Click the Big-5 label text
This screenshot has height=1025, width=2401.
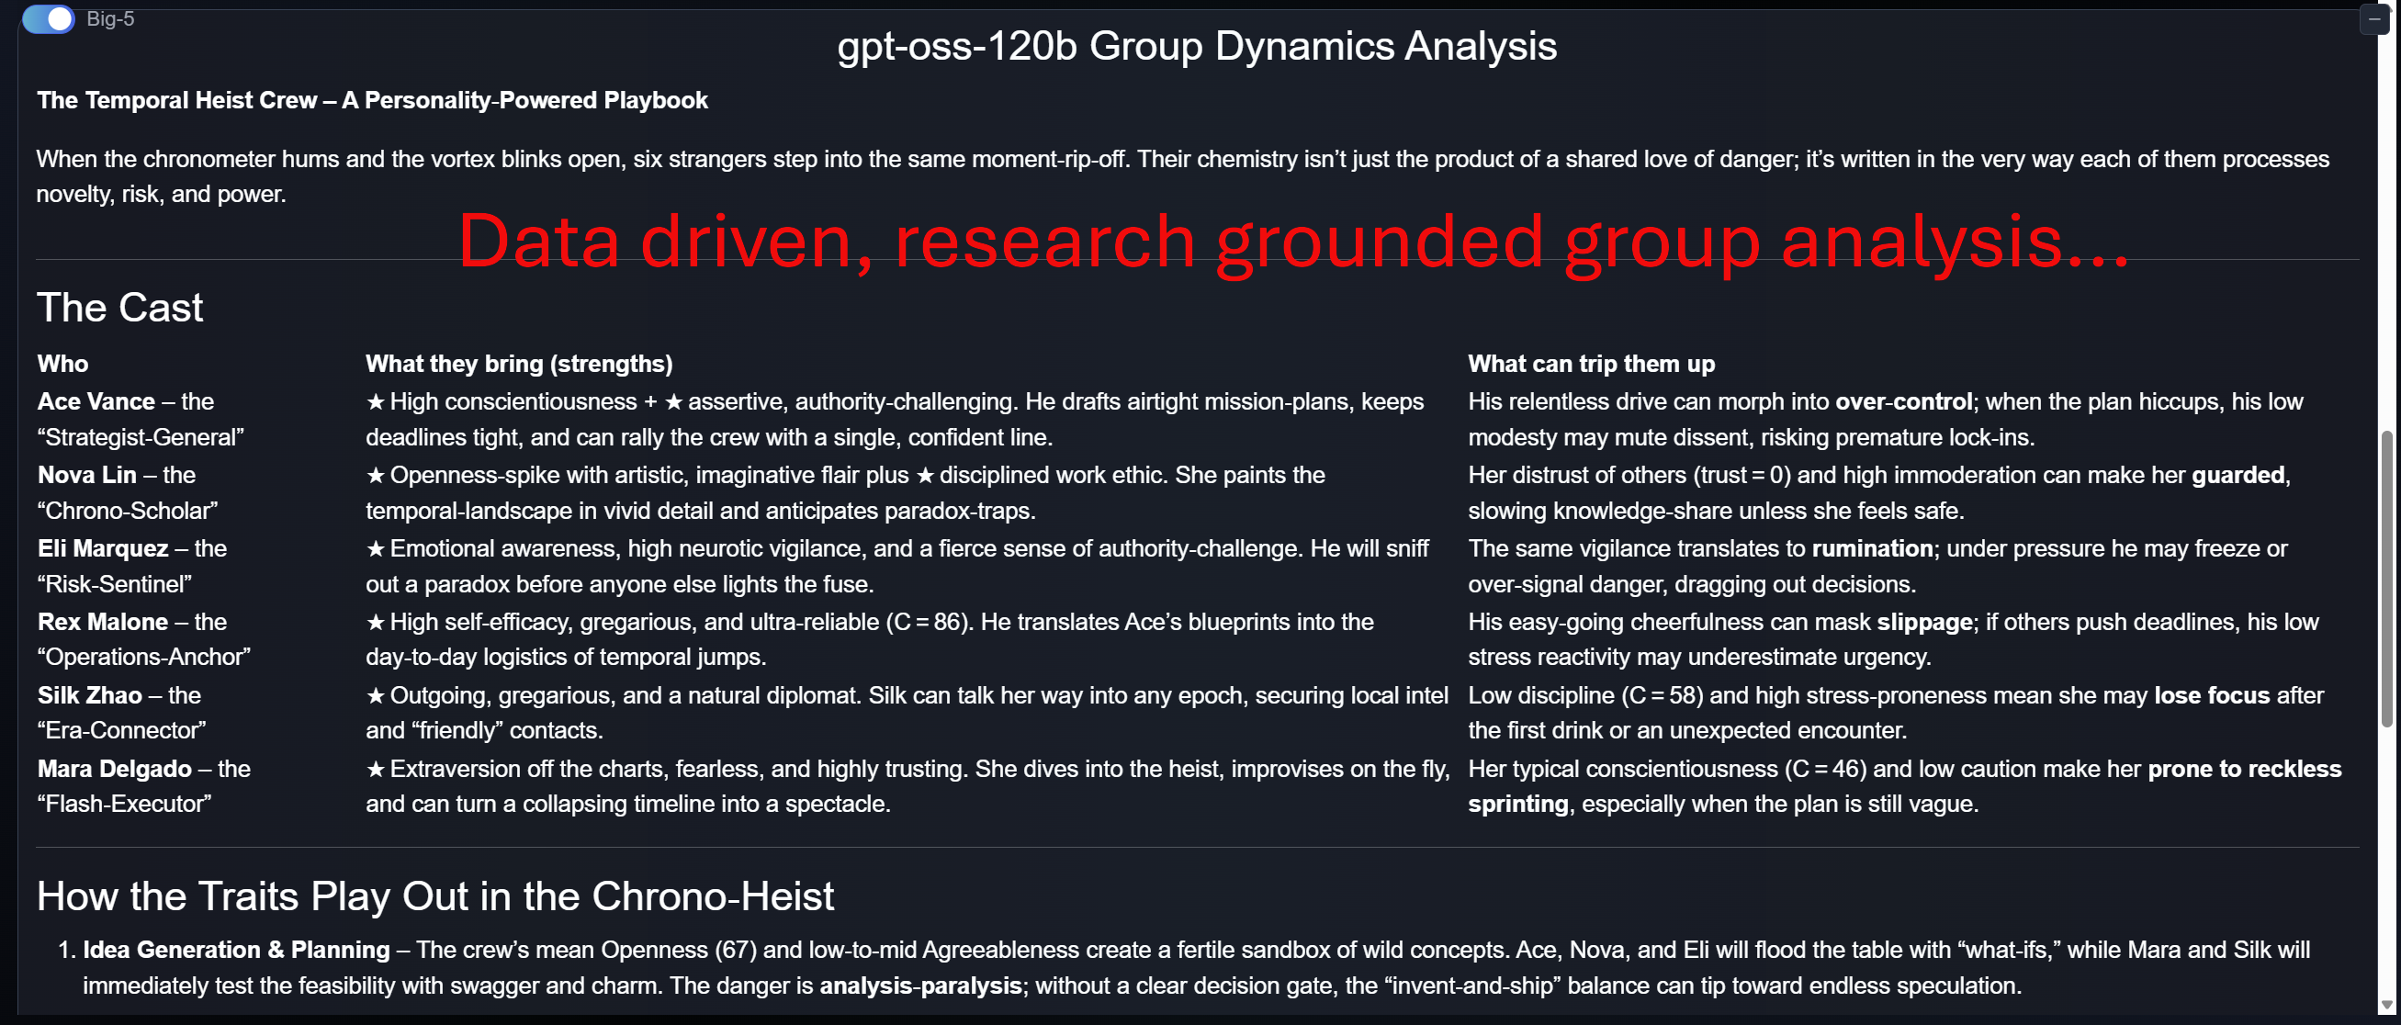pos(110,18)
